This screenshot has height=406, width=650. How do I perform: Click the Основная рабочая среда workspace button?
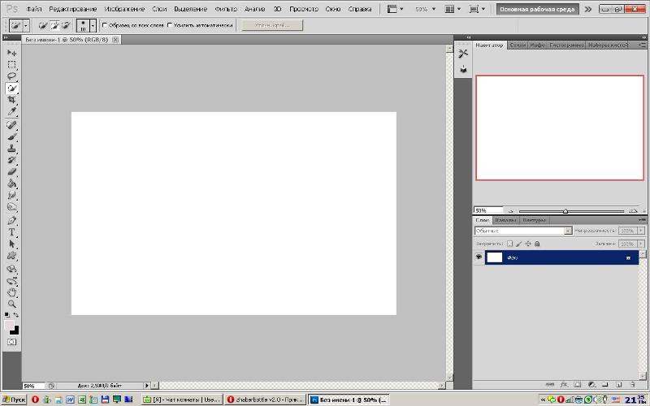537,9
